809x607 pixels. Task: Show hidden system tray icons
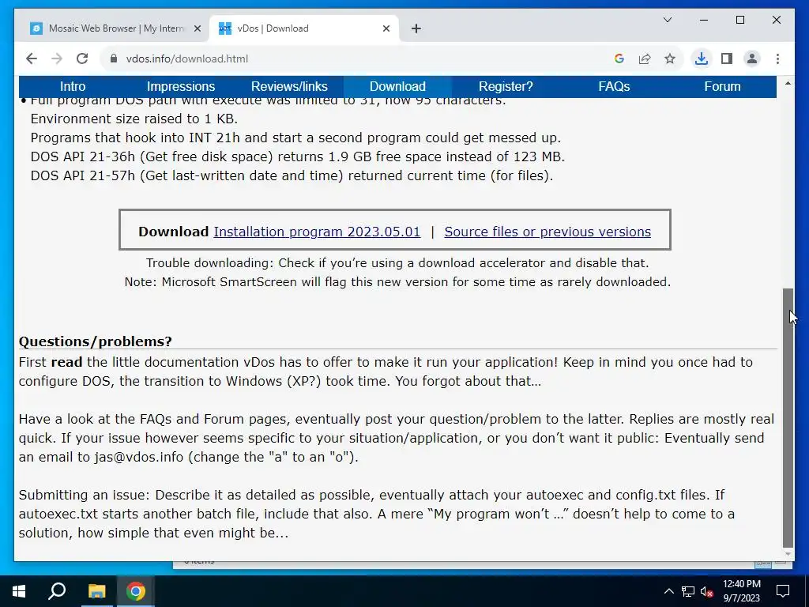pos(668,591)
